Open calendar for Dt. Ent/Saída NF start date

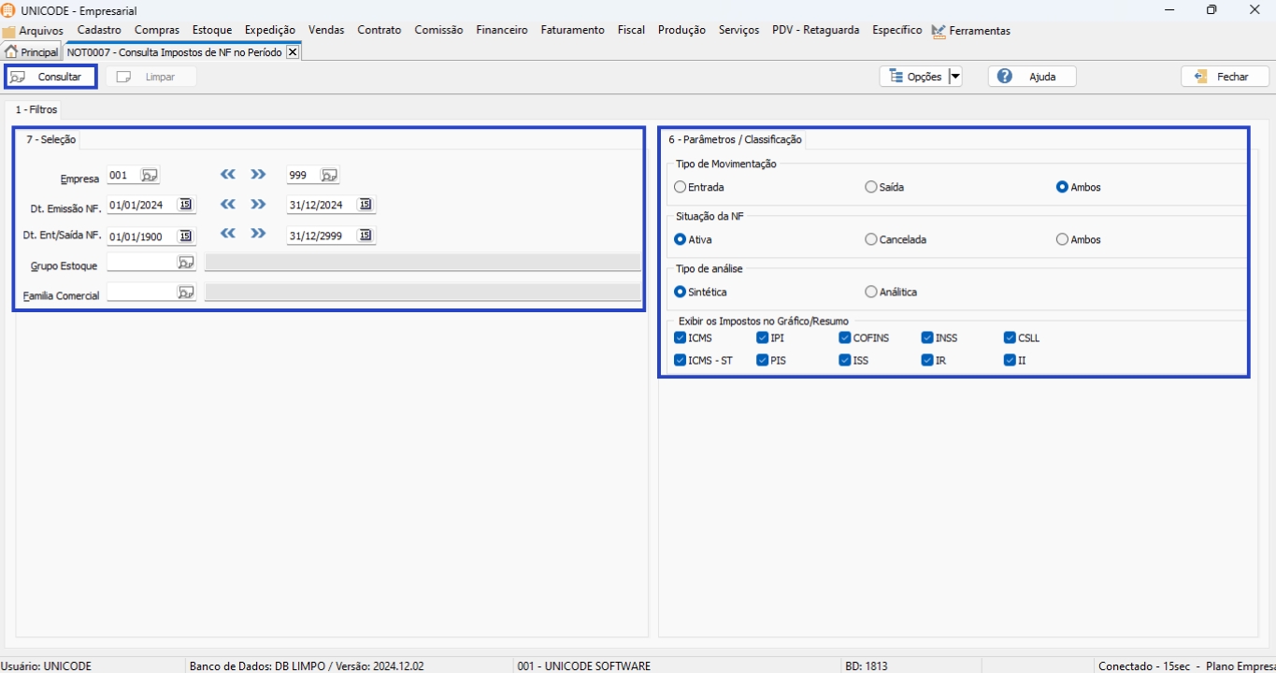186,236
